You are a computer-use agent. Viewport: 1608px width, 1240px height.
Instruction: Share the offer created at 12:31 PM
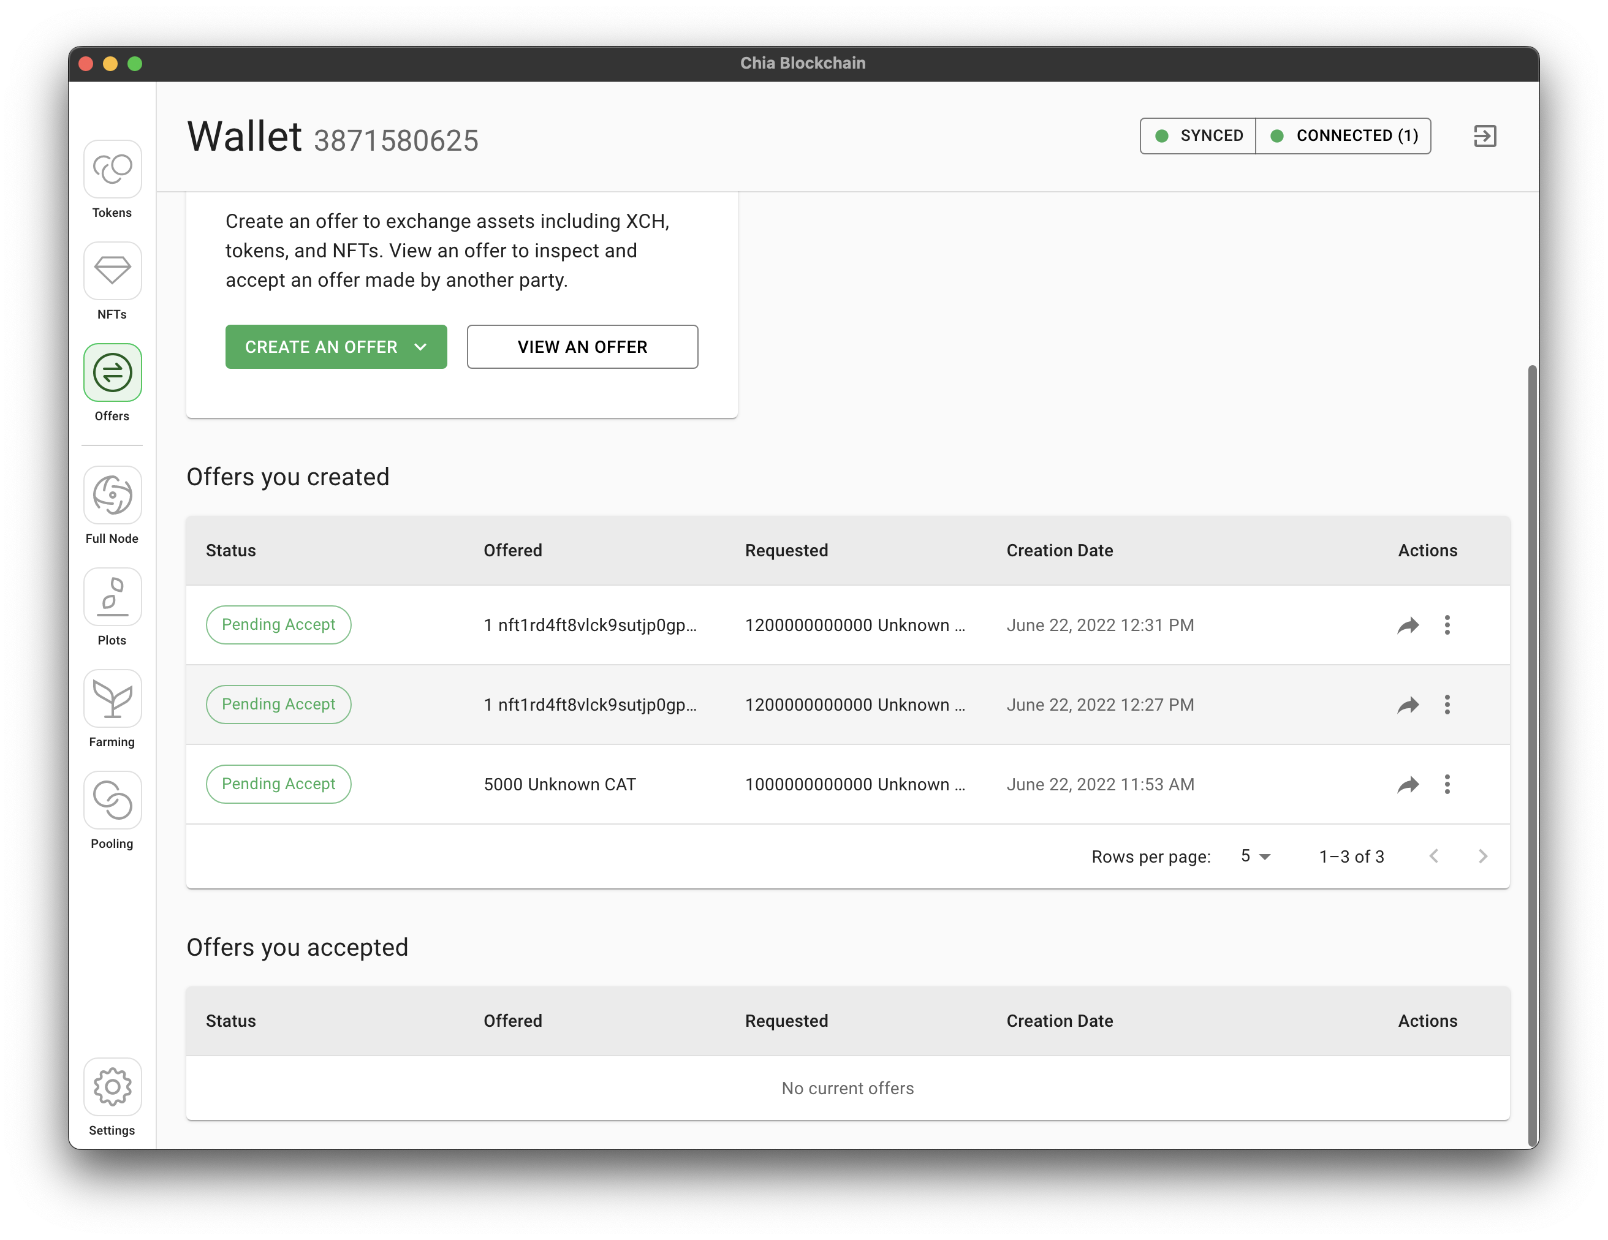pos(1408,625)
